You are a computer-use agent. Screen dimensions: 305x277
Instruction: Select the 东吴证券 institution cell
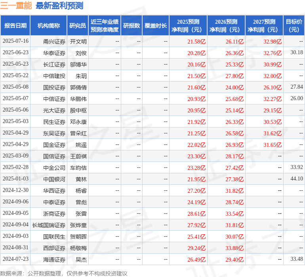(x=49, y=133)
